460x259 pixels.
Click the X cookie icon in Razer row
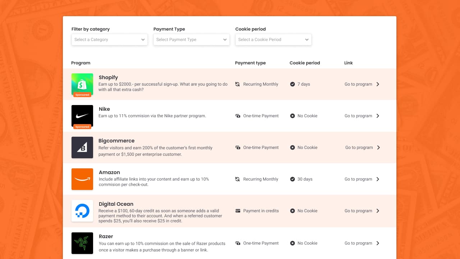click(293, 243)
